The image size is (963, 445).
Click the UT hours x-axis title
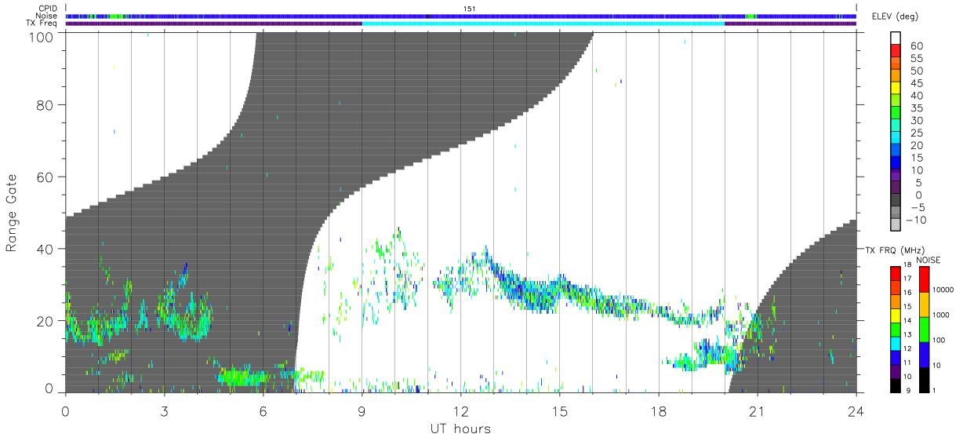(460, 429)
